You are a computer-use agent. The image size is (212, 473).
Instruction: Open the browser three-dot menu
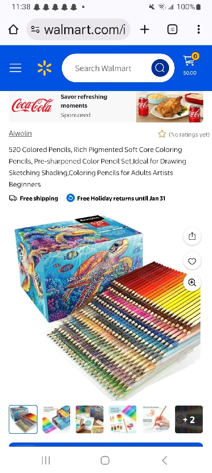point(199,29)
